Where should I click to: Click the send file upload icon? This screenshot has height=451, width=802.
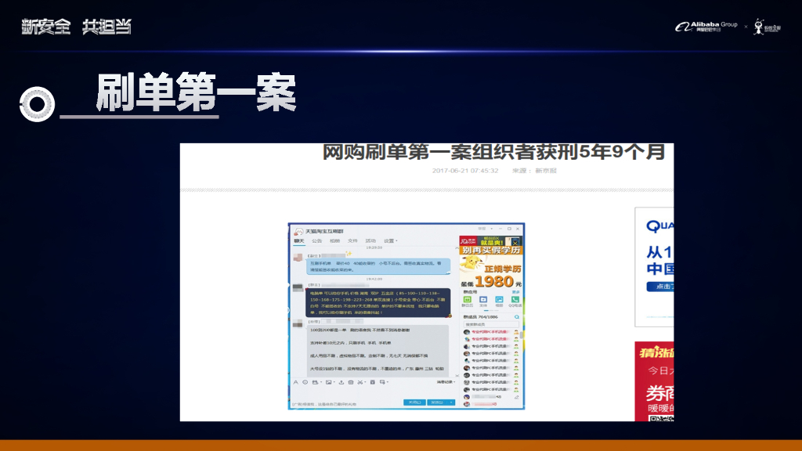point(341,382)
